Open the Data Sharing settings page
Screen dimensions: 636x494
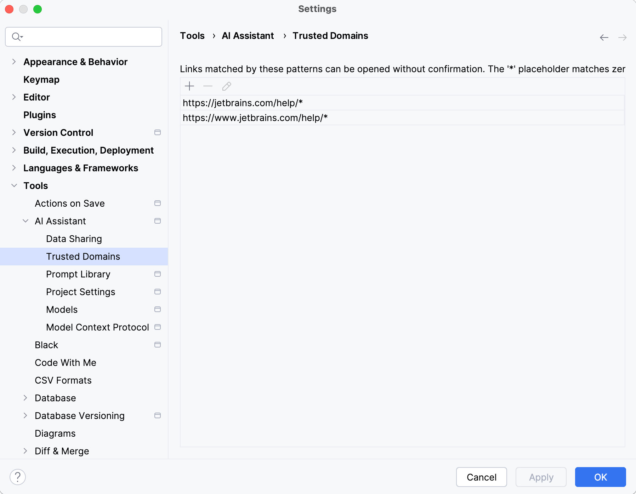pos(74,239)
